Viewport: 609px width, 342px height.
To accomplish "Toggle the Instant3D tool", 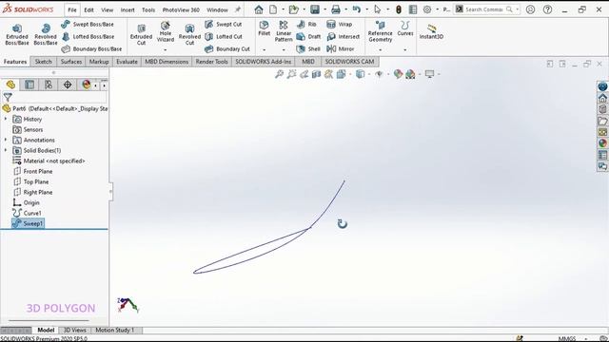I will coord(431,31).
